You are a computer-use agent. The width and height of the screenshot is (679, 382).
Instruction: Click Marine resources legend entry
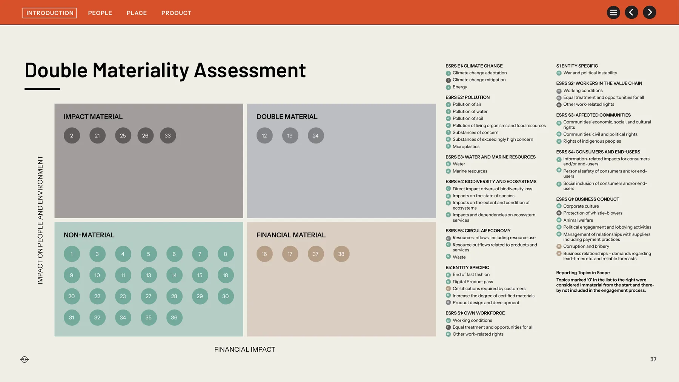click(467, 171)
